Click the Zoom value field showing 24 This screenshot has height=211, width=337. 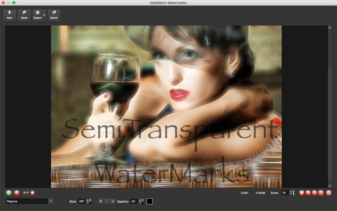(285, 193)
